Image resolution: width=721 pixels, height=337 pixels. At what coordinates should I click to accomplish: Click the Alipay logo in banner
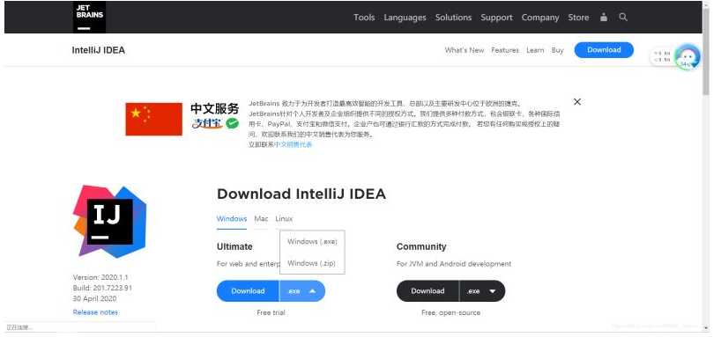pyautogui.click(x=207, y=123)
